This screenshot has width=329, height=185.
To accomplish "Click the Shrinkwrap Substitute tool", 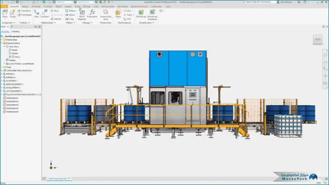I will pyautogui.click(x=152, y=15).
